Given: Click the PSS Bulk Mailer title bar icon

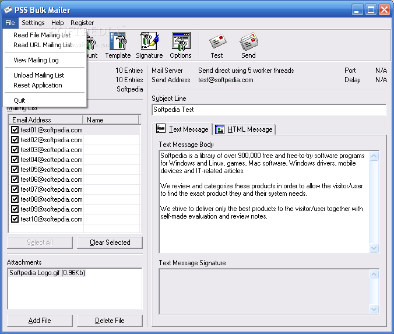Looking at the screenshot, I should pyautogui.click(x=8, y=9).
